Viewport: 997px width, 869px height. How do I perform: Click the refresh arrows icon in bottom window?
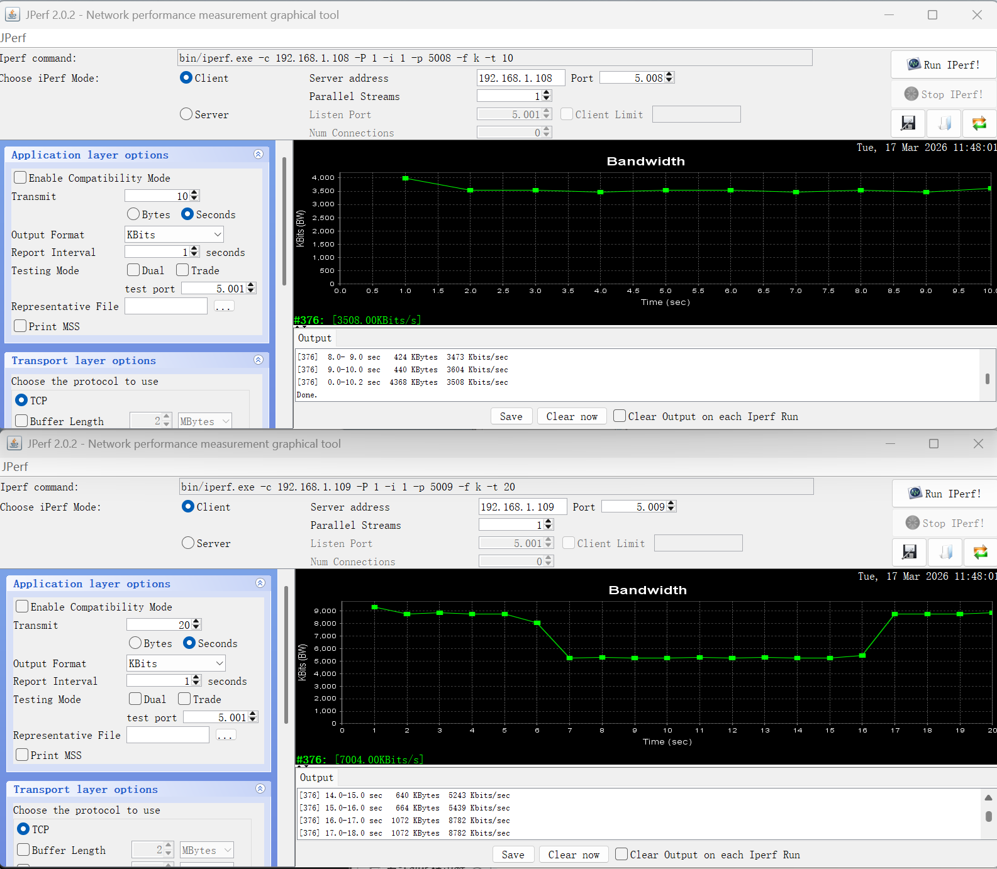981,552
